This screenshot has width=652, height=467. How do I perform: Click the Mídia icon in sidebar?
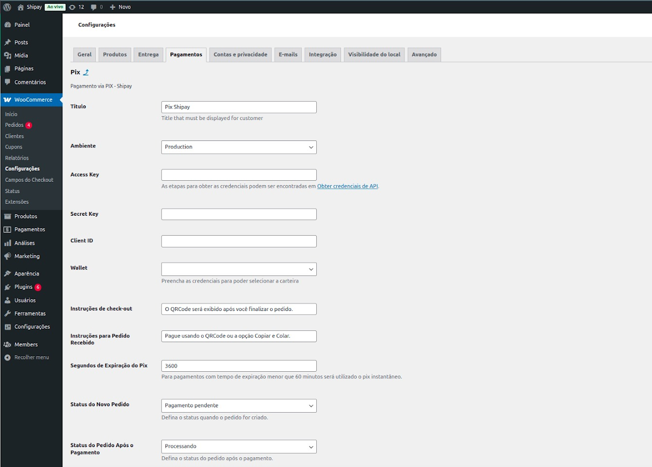(x=8, y=55)
